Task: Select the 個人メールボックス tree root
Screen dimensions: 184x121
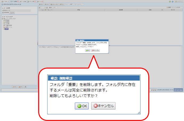Action: 9,19
